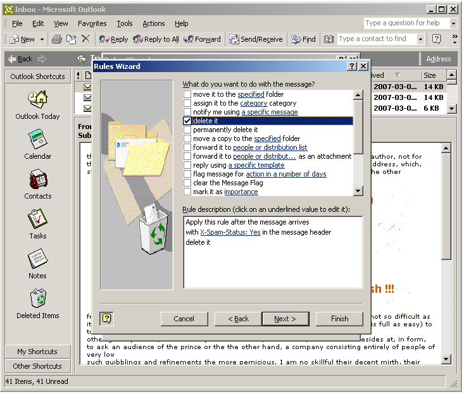Go Back using the navigation arrow
464x394 pixels.
tap(20, 59)
